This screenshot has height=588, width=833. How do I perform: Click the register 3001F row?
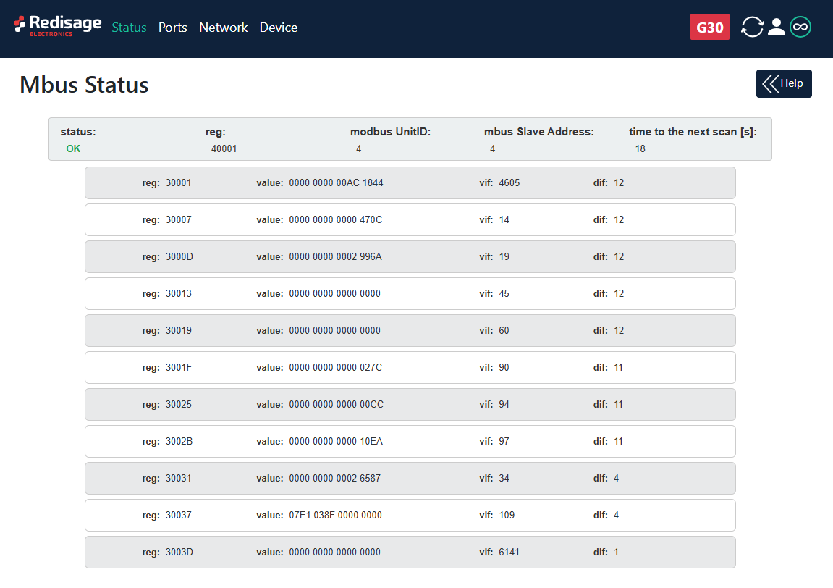[410, 368]
